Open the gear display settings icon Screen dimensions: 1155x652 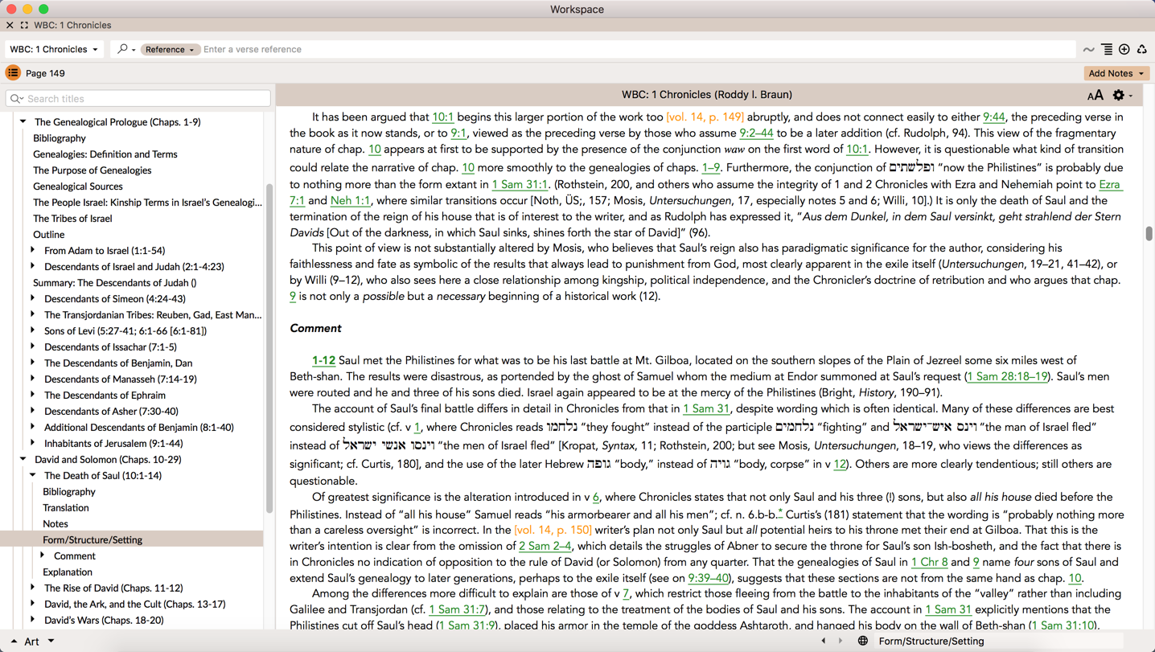coord(1118,95)
